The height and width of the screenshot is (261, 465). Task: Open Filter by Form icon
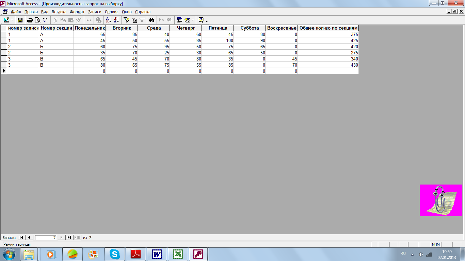pyautogui.click(x=134, y=20)
